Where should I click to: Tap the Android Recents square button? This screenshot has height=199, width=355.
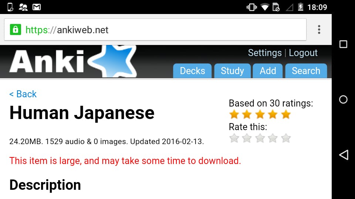pos(343,44)
